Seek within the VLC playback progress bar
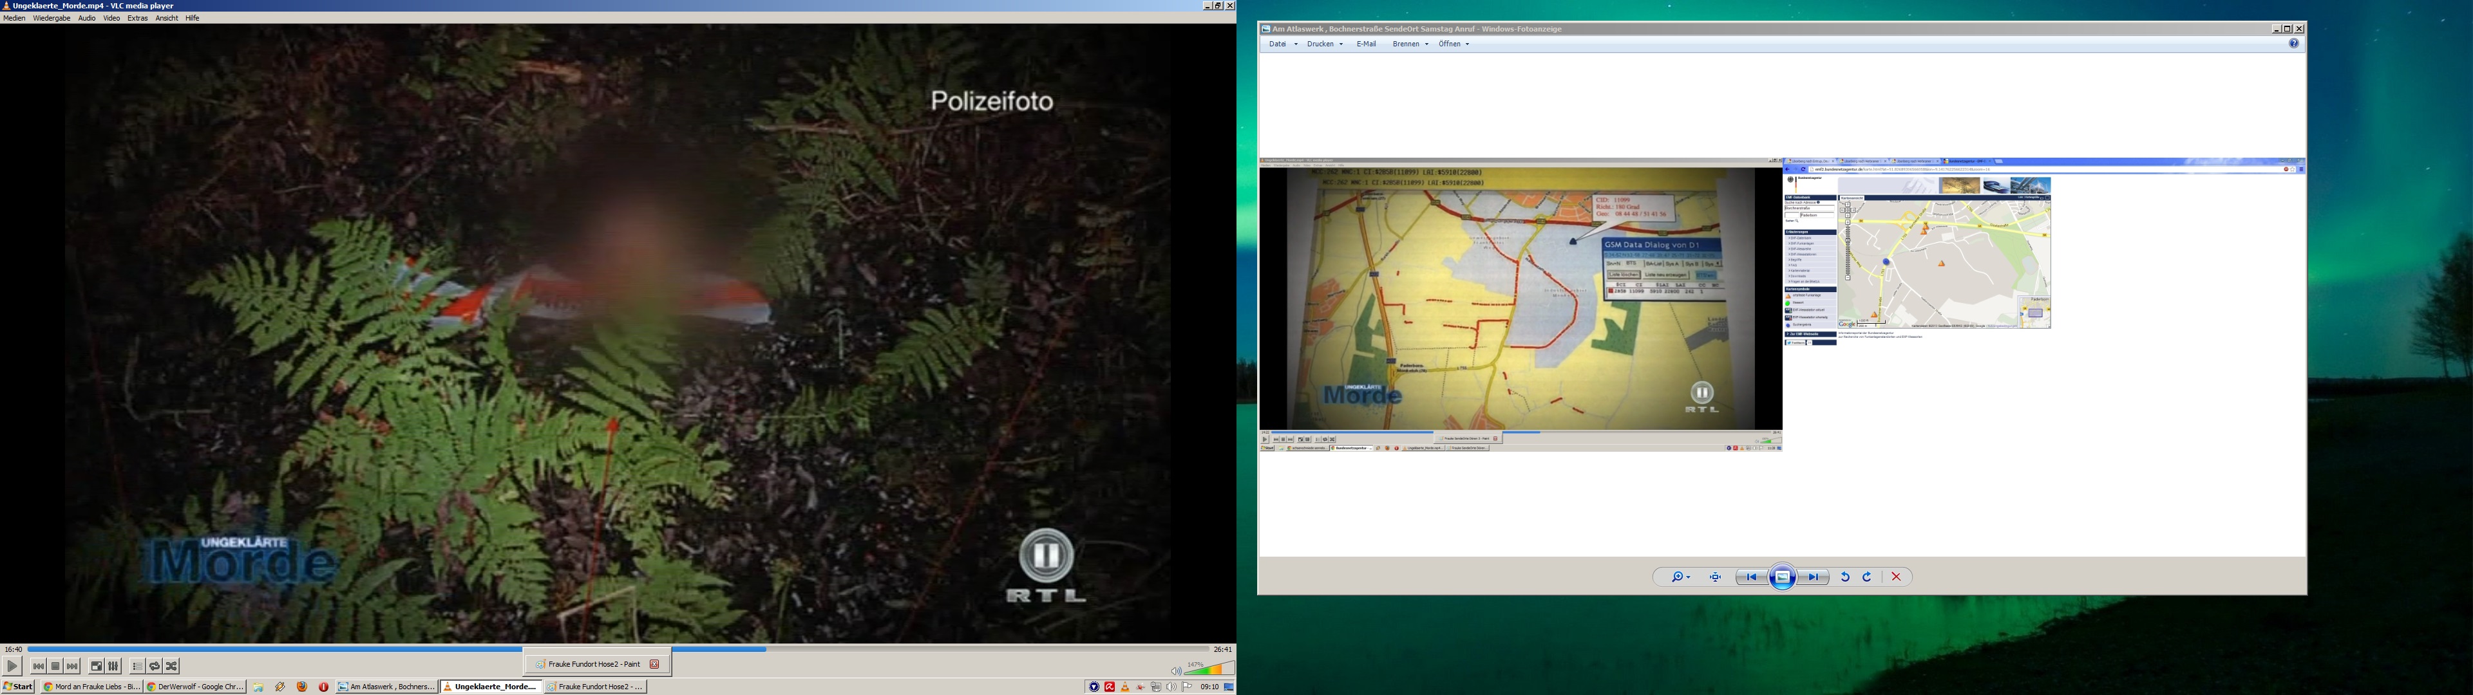This screenshot has height=695, width=2473. [618, 649]
